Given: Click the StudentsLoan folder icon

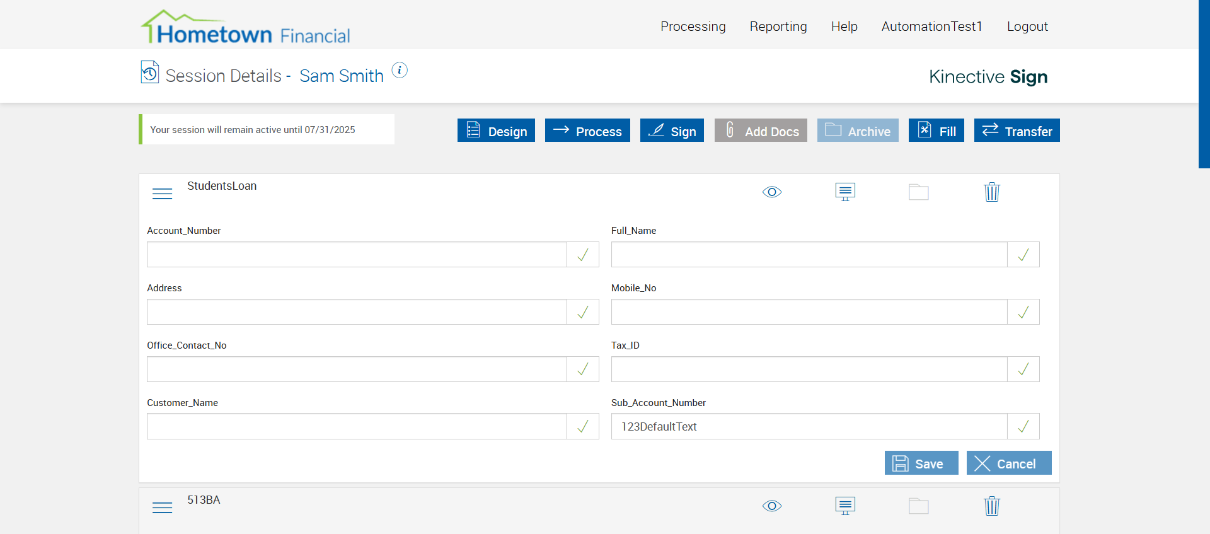Looking at the screenshot, I should (x=918, y=192).
